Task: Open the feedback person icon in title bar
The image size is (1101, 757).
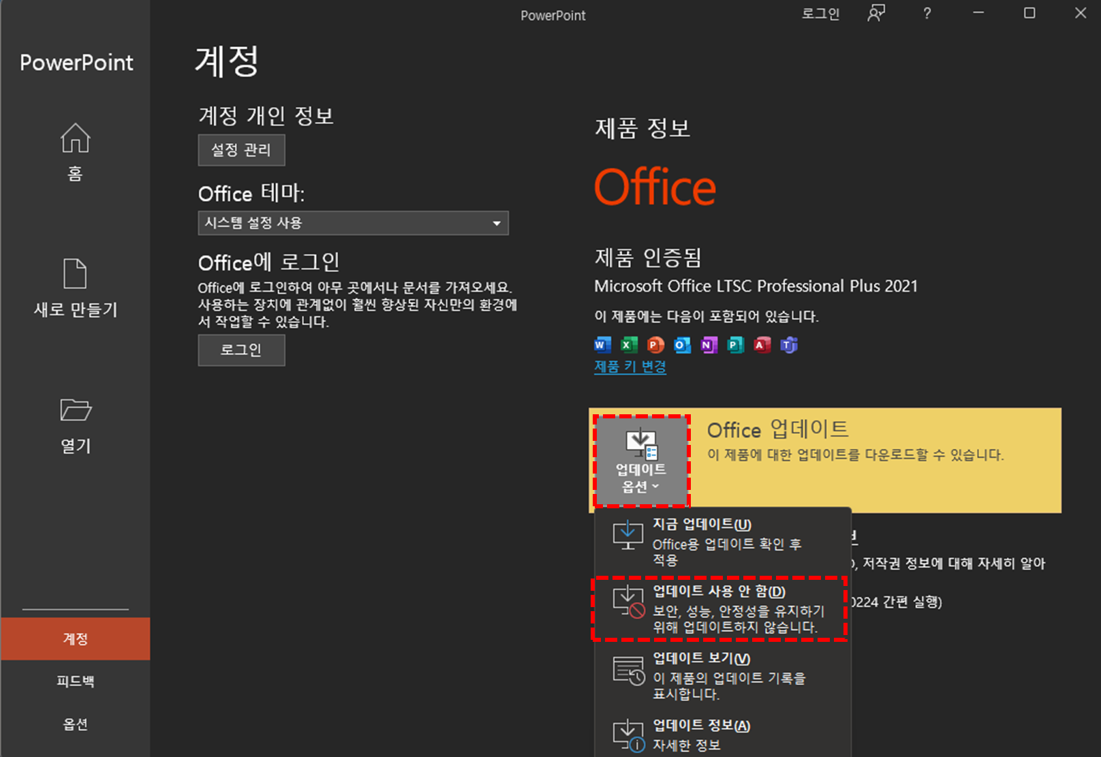Action: [x=876, y=14]
